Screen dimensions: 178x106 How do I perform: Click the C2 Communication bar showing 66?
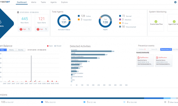[x=75, y=68]
